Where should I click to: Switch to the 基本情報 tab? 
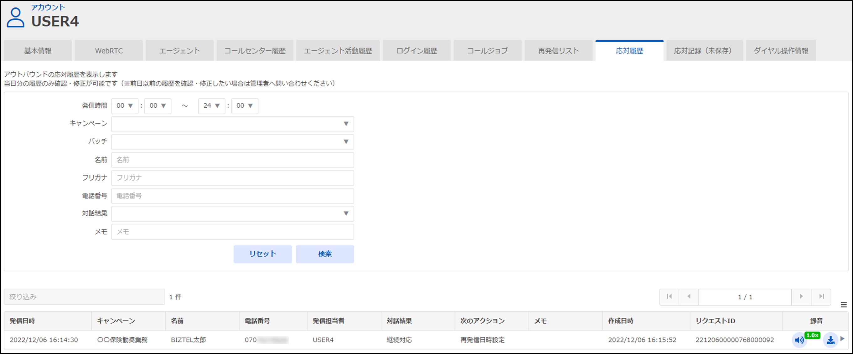(x=38, y=51)
